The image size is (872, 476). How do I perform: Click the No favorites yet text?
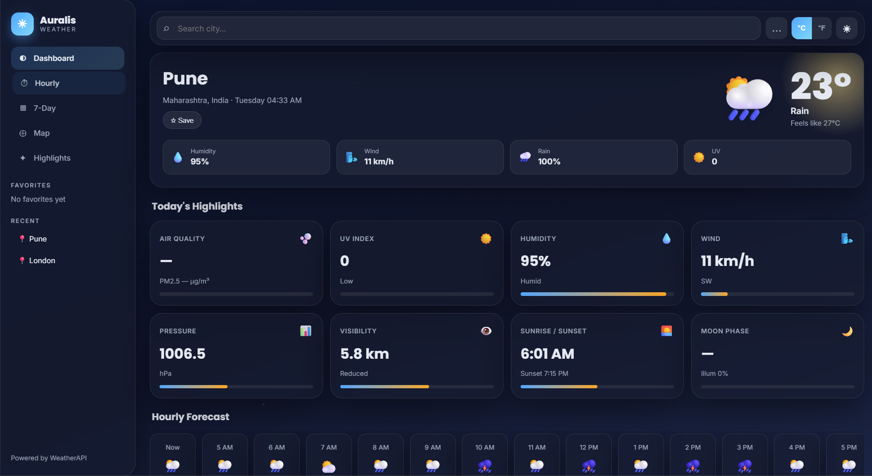pos(38,199)
